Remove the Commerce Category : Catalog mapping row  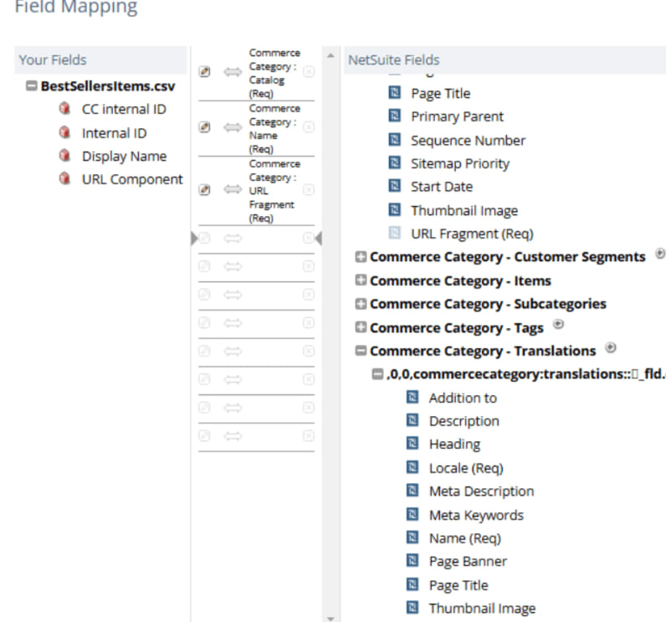click(x=309, y=72)
